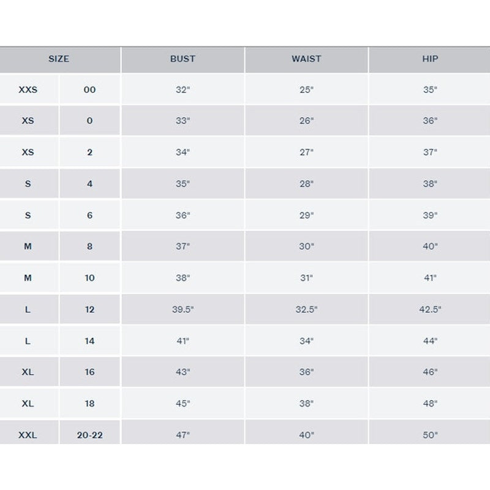The width and height of the screenshot is (490, 490).
Task: Click the 25" waist value
Action: tap(306, 89)
